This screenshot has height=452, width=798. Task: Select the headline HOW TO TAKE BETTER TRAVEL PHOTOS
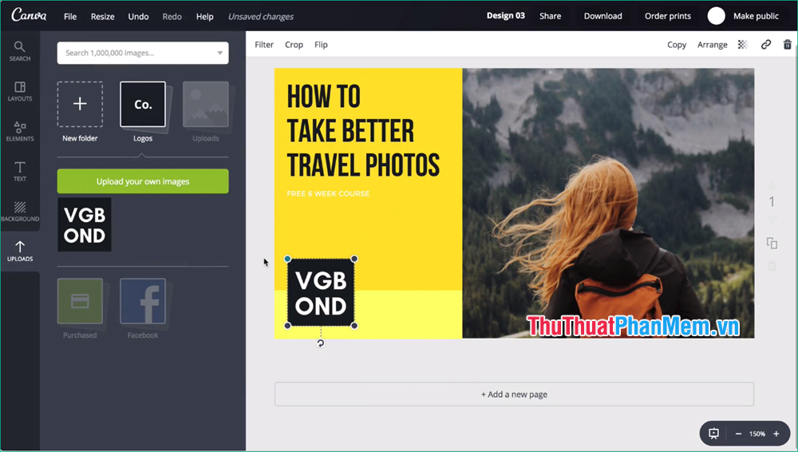[x=363, y=132]
